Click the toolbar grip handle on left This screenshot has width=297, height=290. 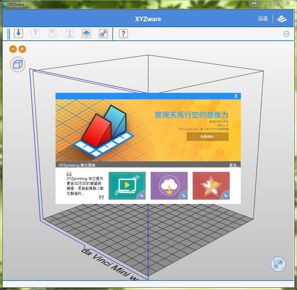pos(8,34)
